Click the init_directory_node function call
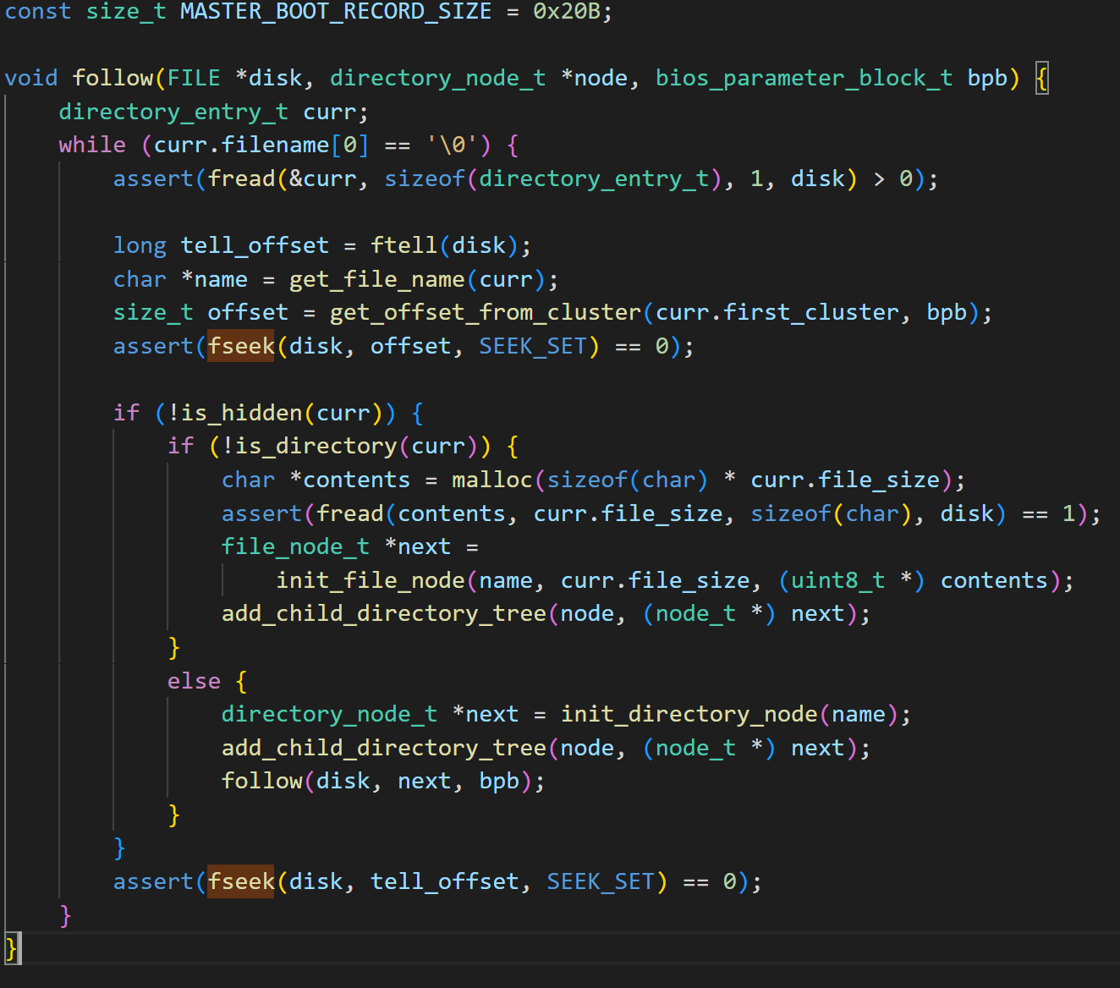Viewport: 1120px width, 988px height. (x=689, y=715)
